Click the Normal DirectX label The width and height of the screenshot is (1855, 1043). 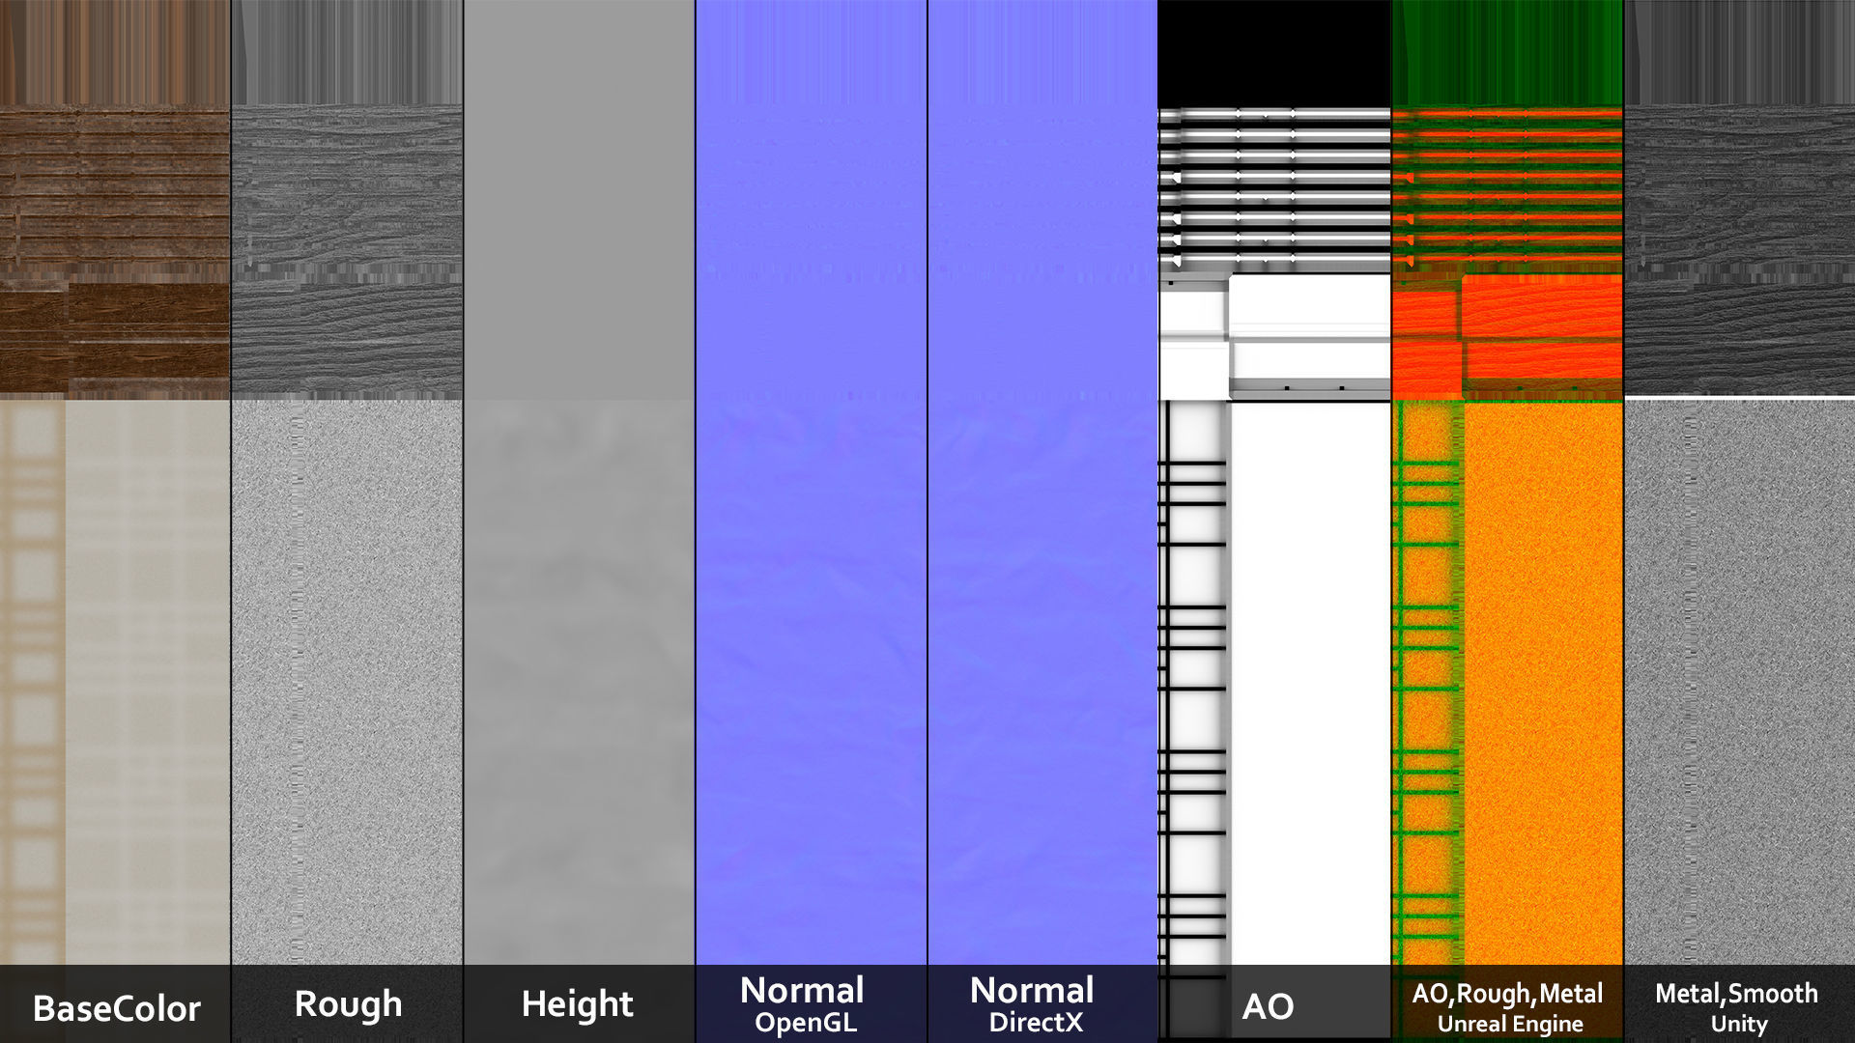1033,1004
